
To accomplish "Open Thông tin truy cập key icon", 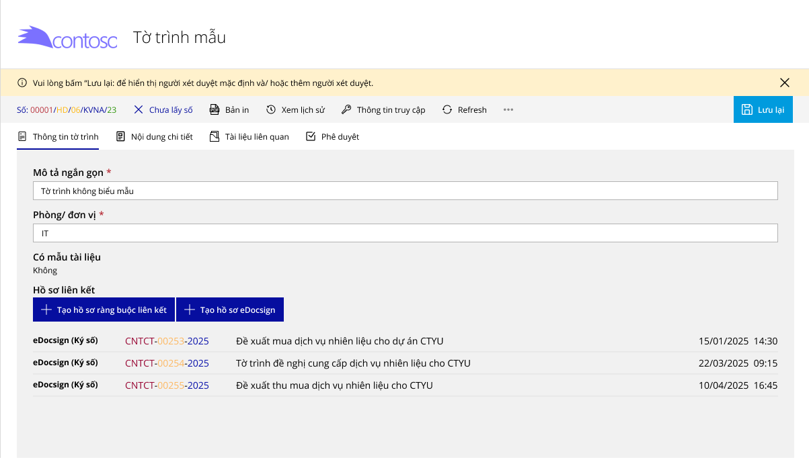I will click(x=347, y=110).
